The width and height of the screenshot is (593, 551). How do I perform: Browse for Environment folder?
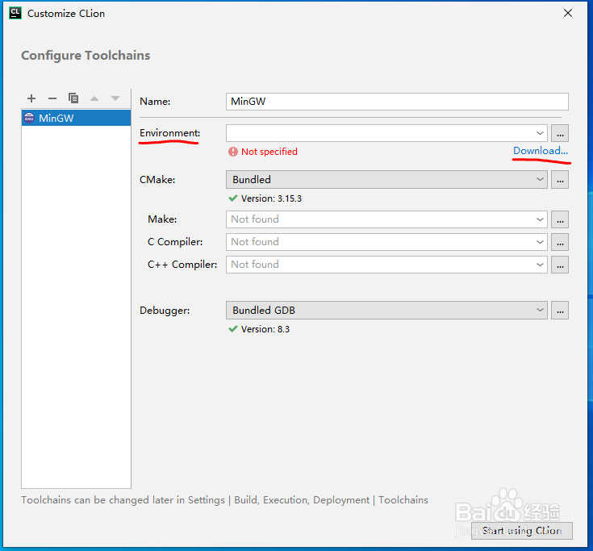click(560, 133)
